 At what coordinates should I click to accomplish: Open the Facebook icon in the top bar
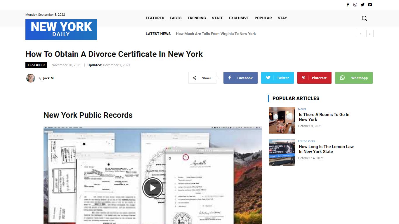click(x=348, y=5)
